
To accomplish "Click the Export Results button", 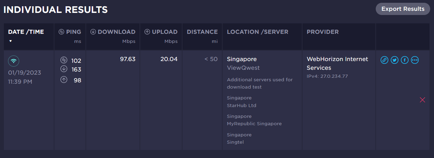I will click(x=403, y=9).
